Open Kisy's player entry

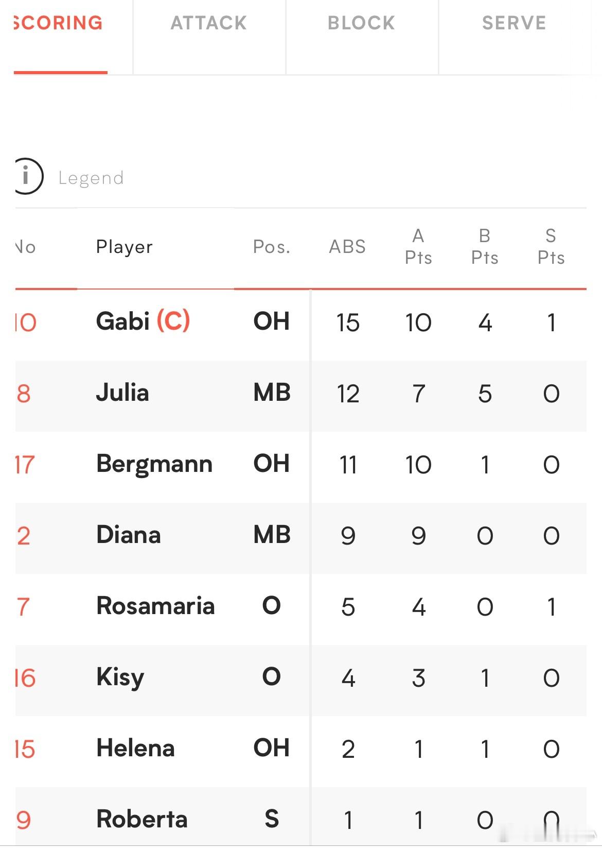(x=120, y=677)
